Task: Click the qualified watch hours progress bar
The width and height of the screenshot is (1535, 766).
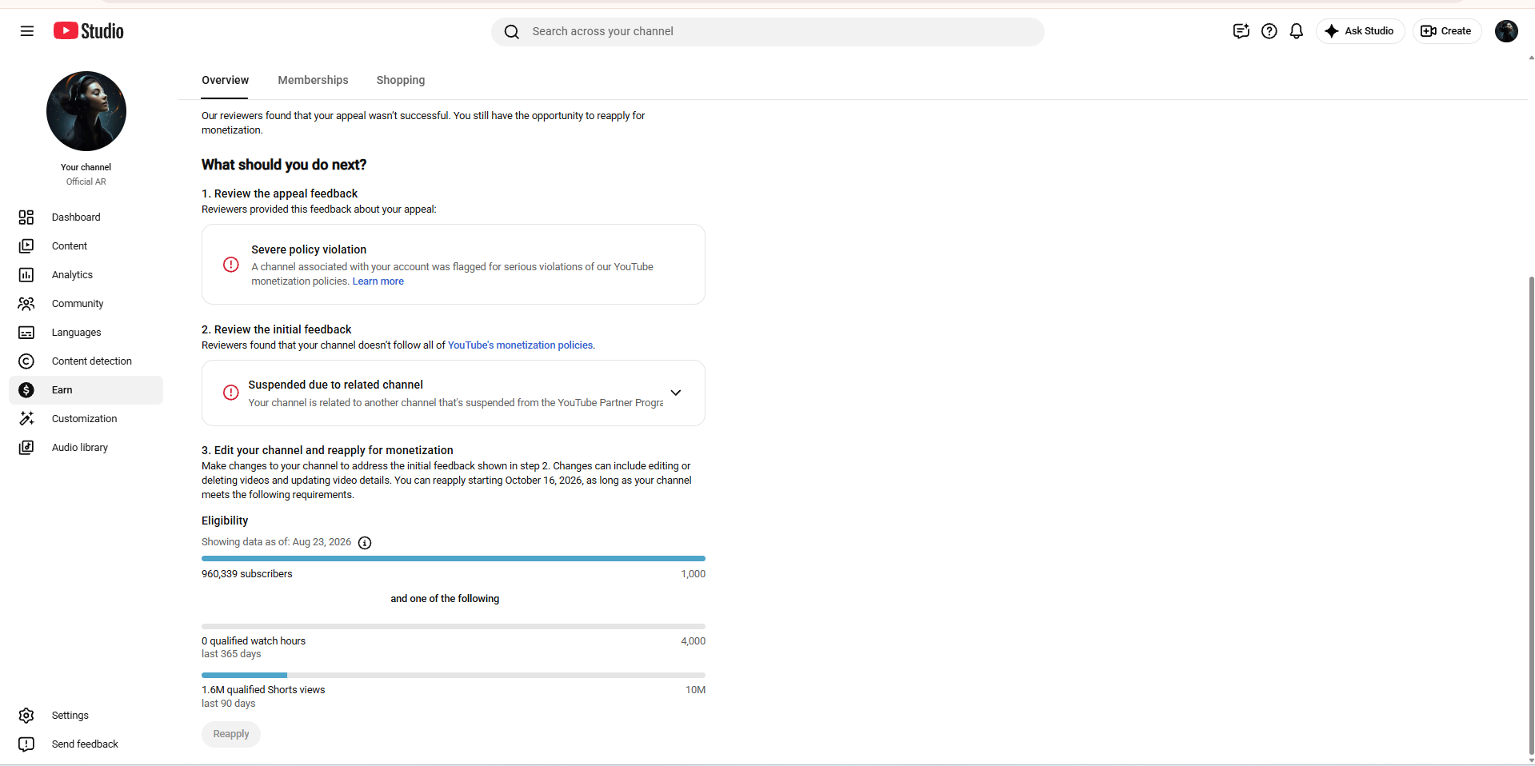Action: tap(454, 626)
